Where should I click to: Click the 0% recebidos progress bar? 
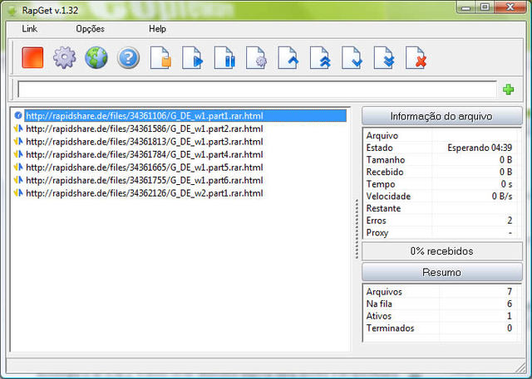click(x=441, y=251)
